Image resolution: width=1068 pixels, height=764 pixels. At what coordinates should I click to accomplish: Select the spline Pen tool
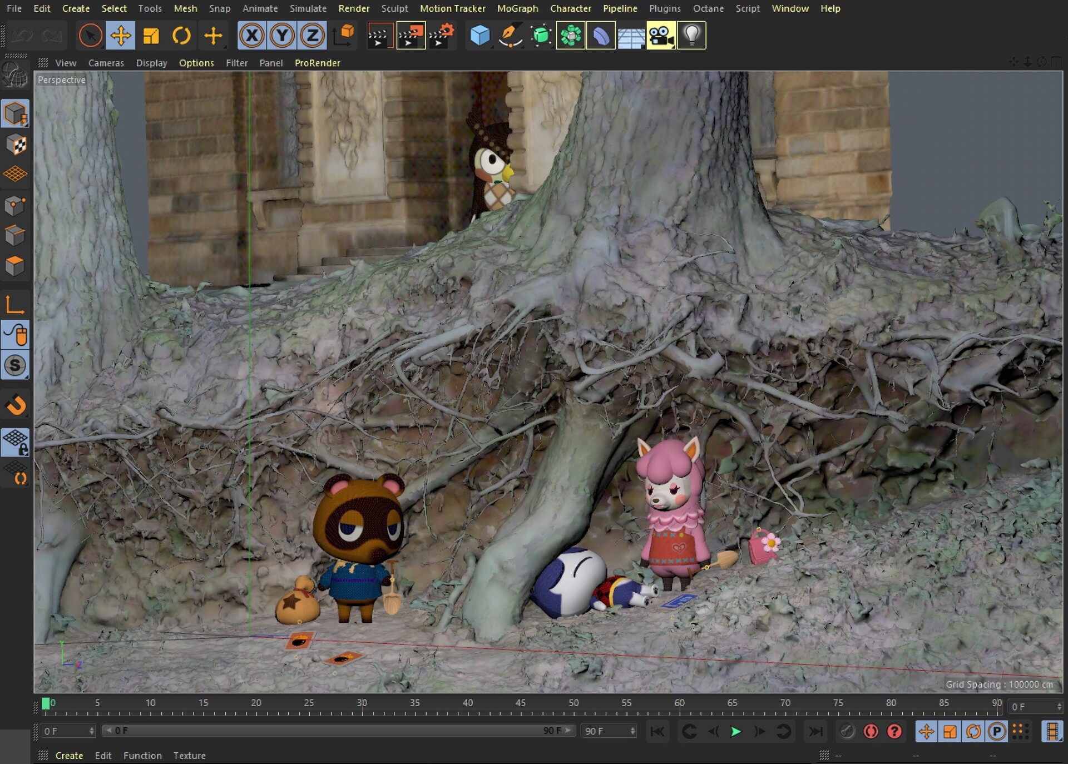click(x=510, y=36)
